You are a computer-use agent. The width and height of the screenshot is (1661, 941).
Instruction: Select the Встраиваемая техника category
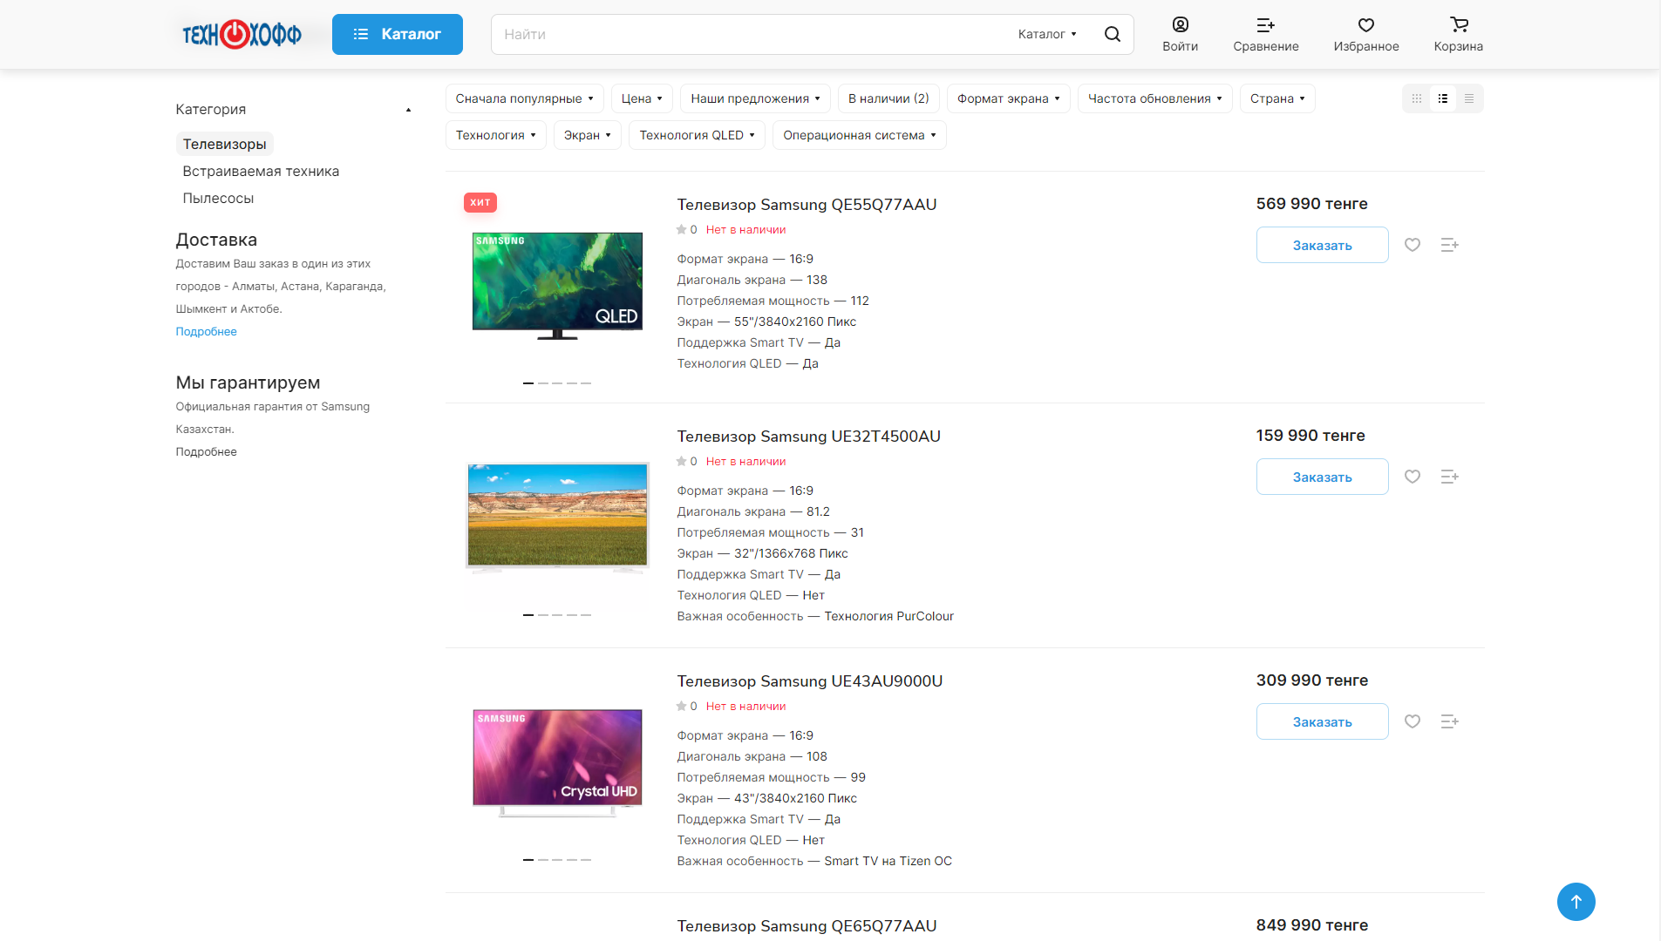coord(261,171)
